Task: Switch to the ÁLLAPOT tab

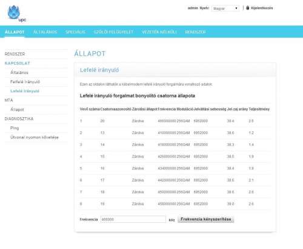Action: [15, 32]
